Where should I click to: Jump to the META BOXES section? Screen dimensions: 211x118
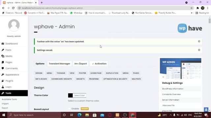[41, 79]
